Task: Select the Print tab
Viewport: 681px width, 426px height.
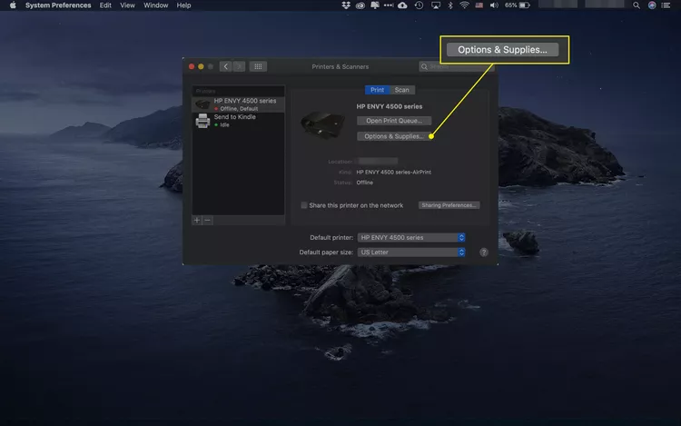Action: (x=377, y=90)
